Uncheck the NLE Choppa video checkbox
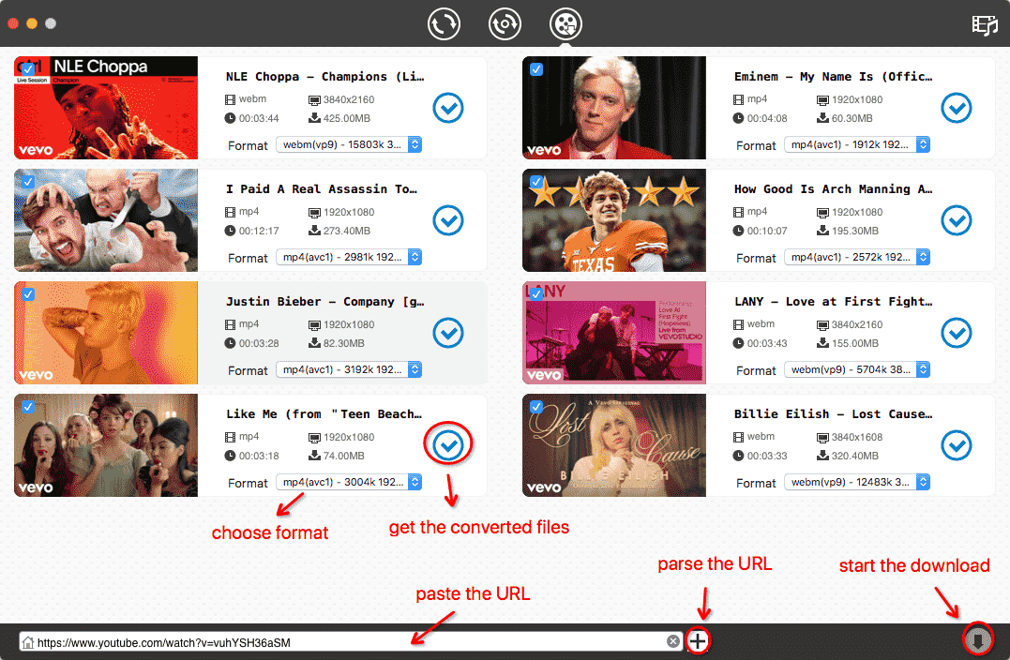Viewport: 1010px width, 660px height. [x=28, y=68]
